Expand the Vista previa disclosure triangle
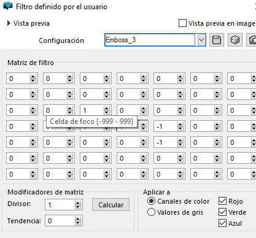The width and height of the screenshot is (256, 238). point(9,23)
